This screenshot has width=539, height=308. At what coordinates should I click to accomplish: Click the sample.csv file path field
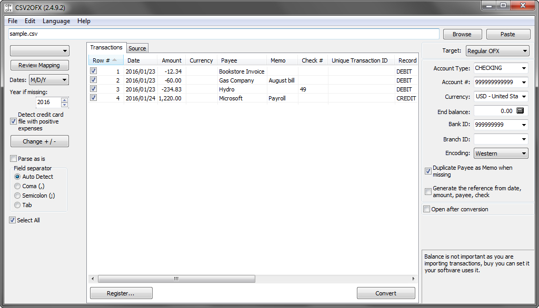click(224, 34)
